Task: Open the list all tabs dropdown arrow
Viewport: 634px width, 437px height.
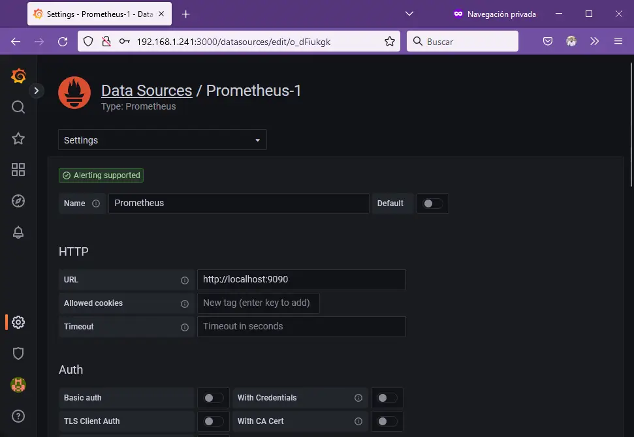Action: pos(409,14)
